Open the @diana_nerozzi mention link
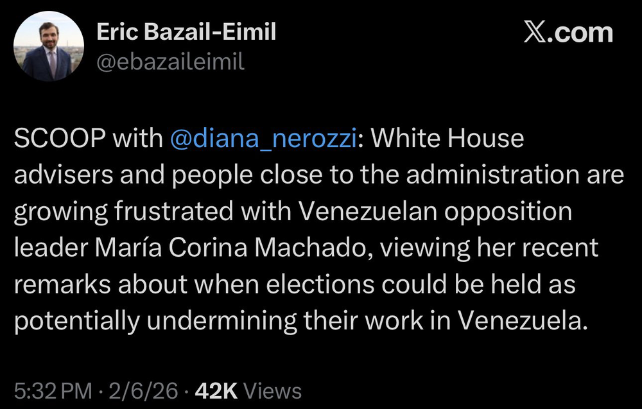642x409 pixels. coord(263,139)
